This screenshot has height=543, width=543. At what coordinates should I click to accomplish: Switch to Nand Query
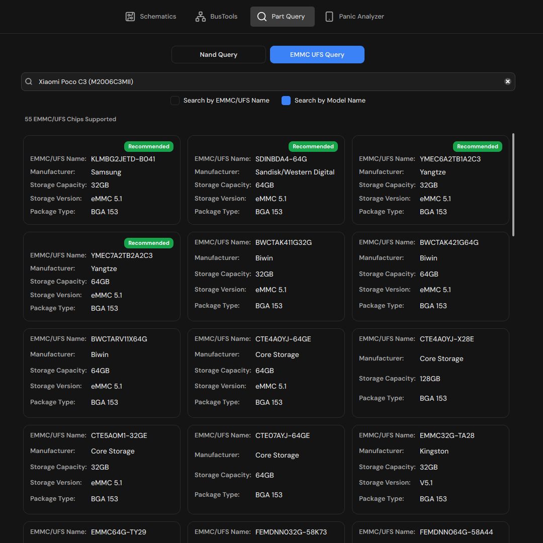pyautogui.click(x=219, y=54)
